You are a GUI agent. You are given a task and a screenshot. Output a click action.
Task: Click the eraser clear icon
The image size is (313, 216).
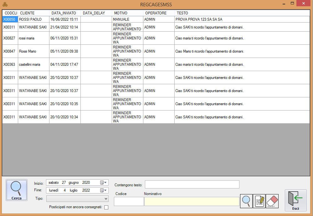[272, 201]
